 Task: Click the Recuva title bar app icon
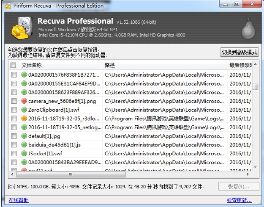8,6
